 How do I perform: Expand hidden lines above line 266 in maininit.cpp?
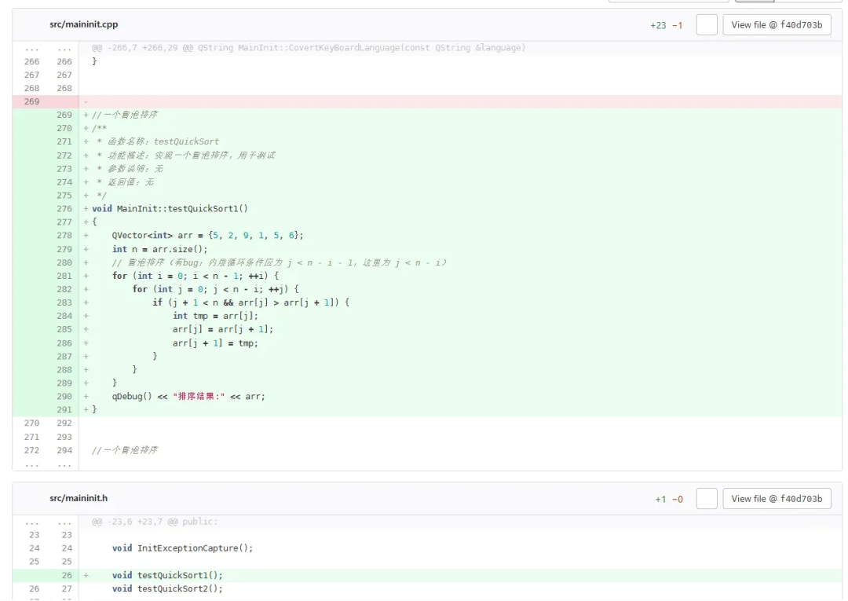(46, 48)
